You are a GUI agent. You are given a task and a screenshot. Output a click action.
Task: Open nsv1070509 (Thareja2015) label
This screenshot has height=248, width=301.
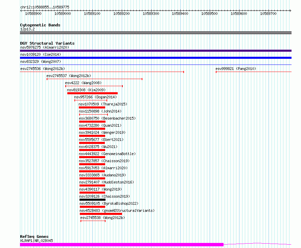tap(103, 104)
